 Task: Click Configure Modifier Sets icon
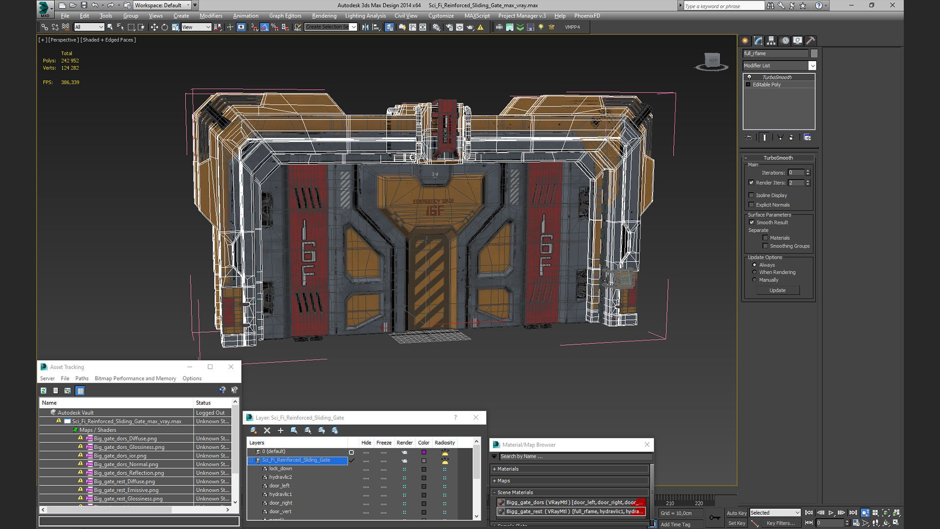tap(807, 138)
